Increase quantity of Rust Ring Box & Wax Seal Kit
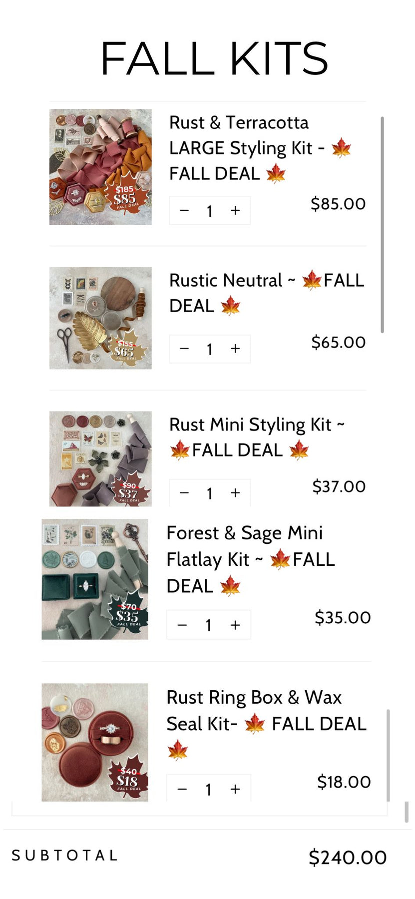 click(x=235, y=789)
